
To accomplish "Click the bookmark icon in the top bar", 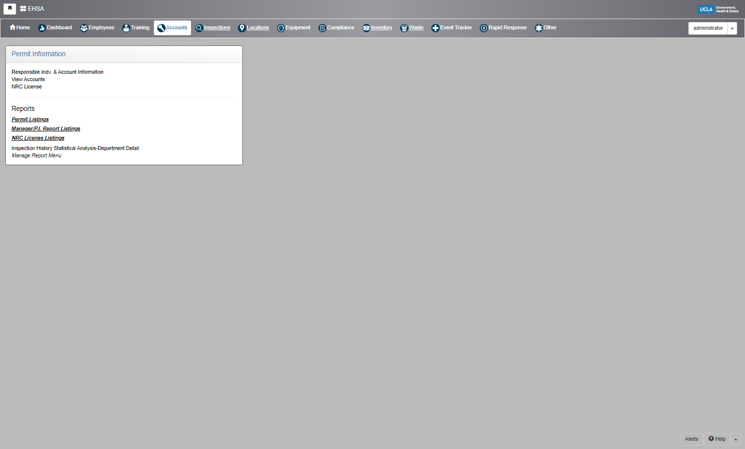I will 10,9.
